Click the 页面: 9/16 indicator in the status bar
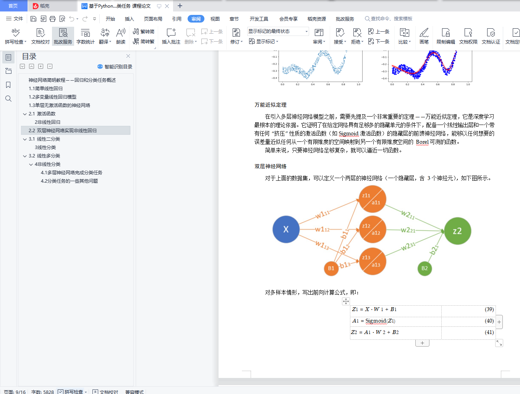Viewport: 520px width, 394px height. [15, 392]
